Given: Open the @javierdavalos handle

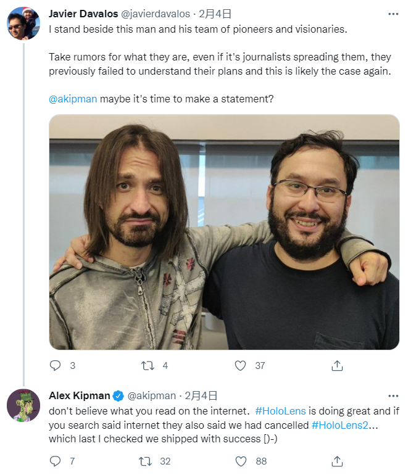Looking at the screenshot, I should 155,14.
